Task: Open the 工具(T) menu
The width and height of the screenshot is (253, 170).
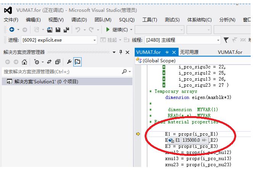Action: pyautogui.click(x=150, y=20)
